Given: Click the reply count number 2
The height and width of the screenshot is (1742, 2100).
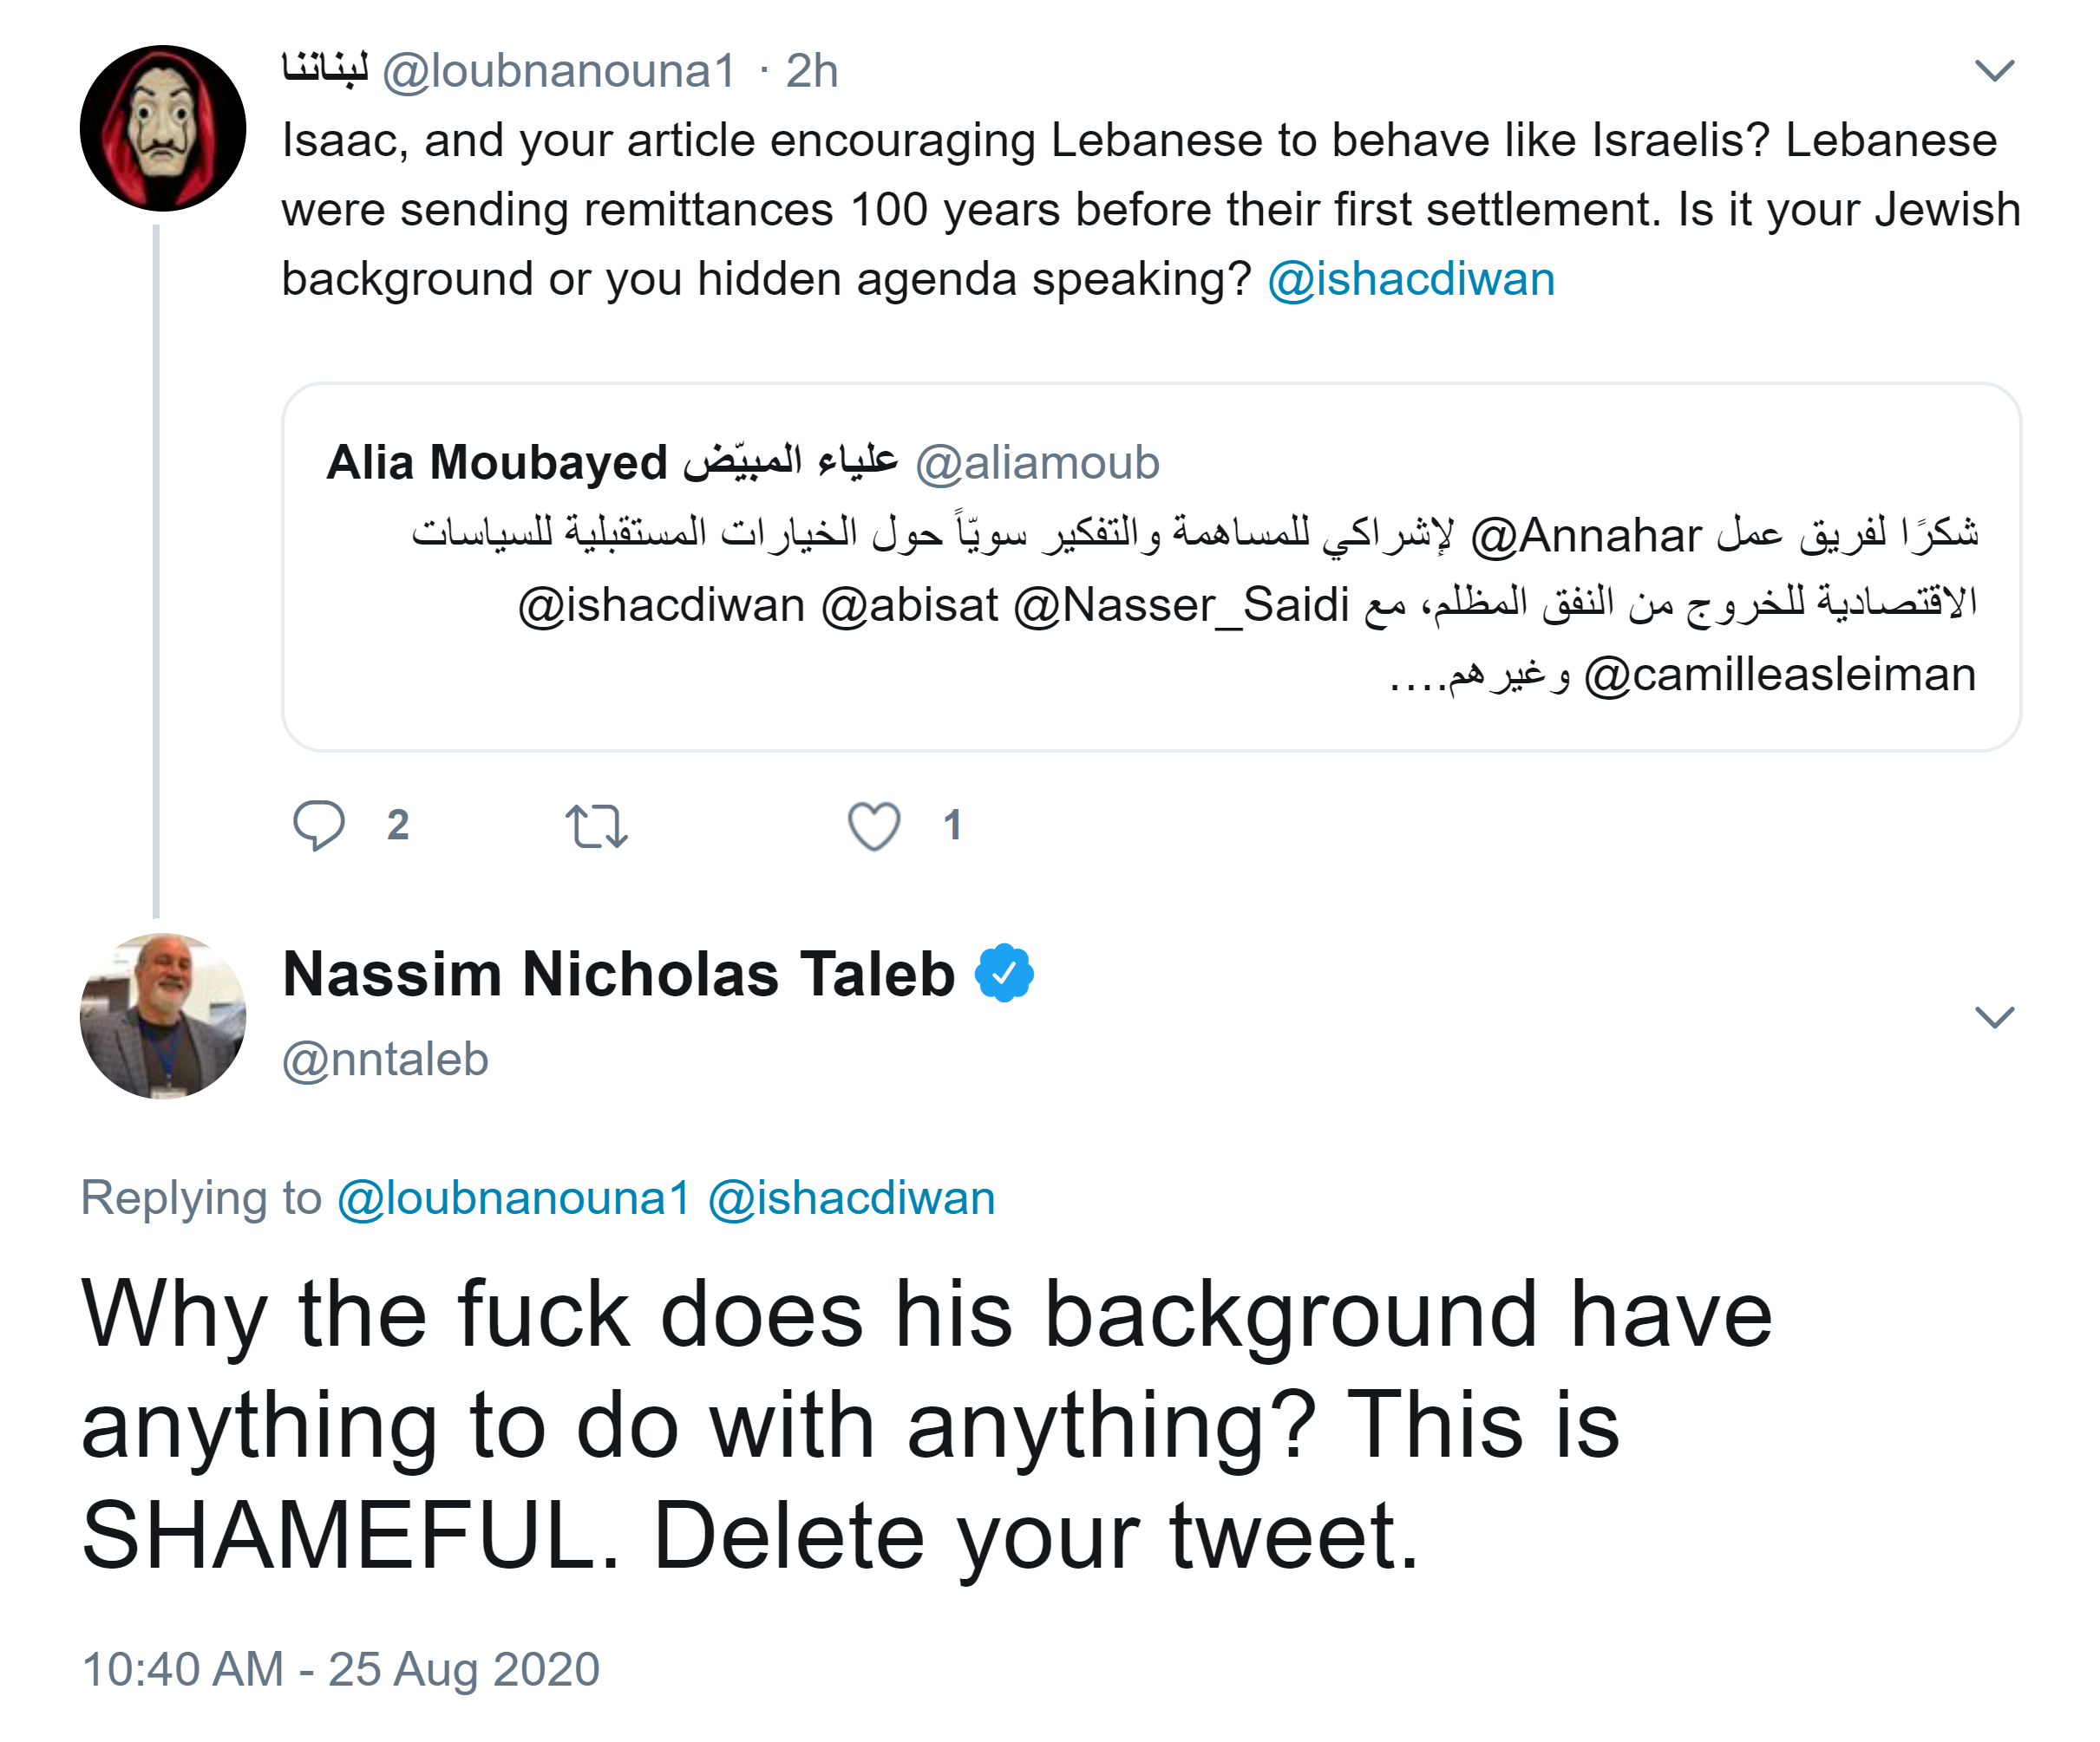Looking at the screenshot, I should tap(398, 825).
